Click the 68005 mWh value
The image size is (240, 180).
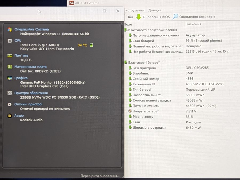point(195,95)
